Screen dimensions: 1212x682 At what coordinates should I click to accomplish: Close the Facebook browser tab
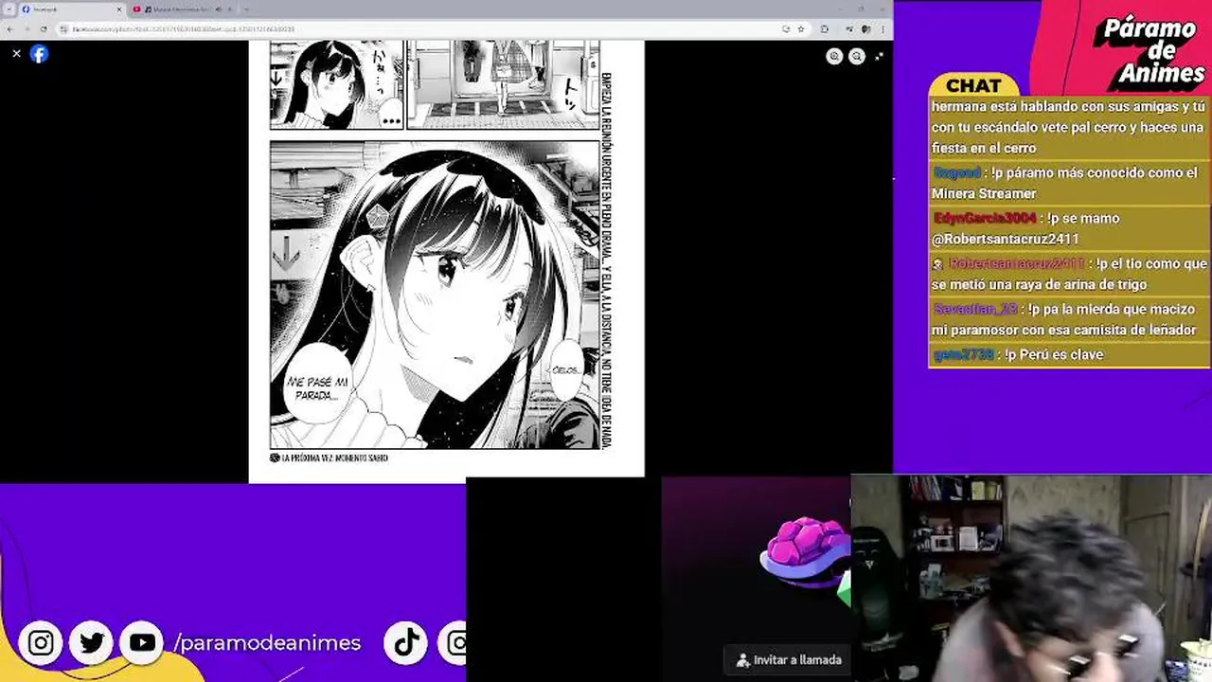(x=119, y=9)
